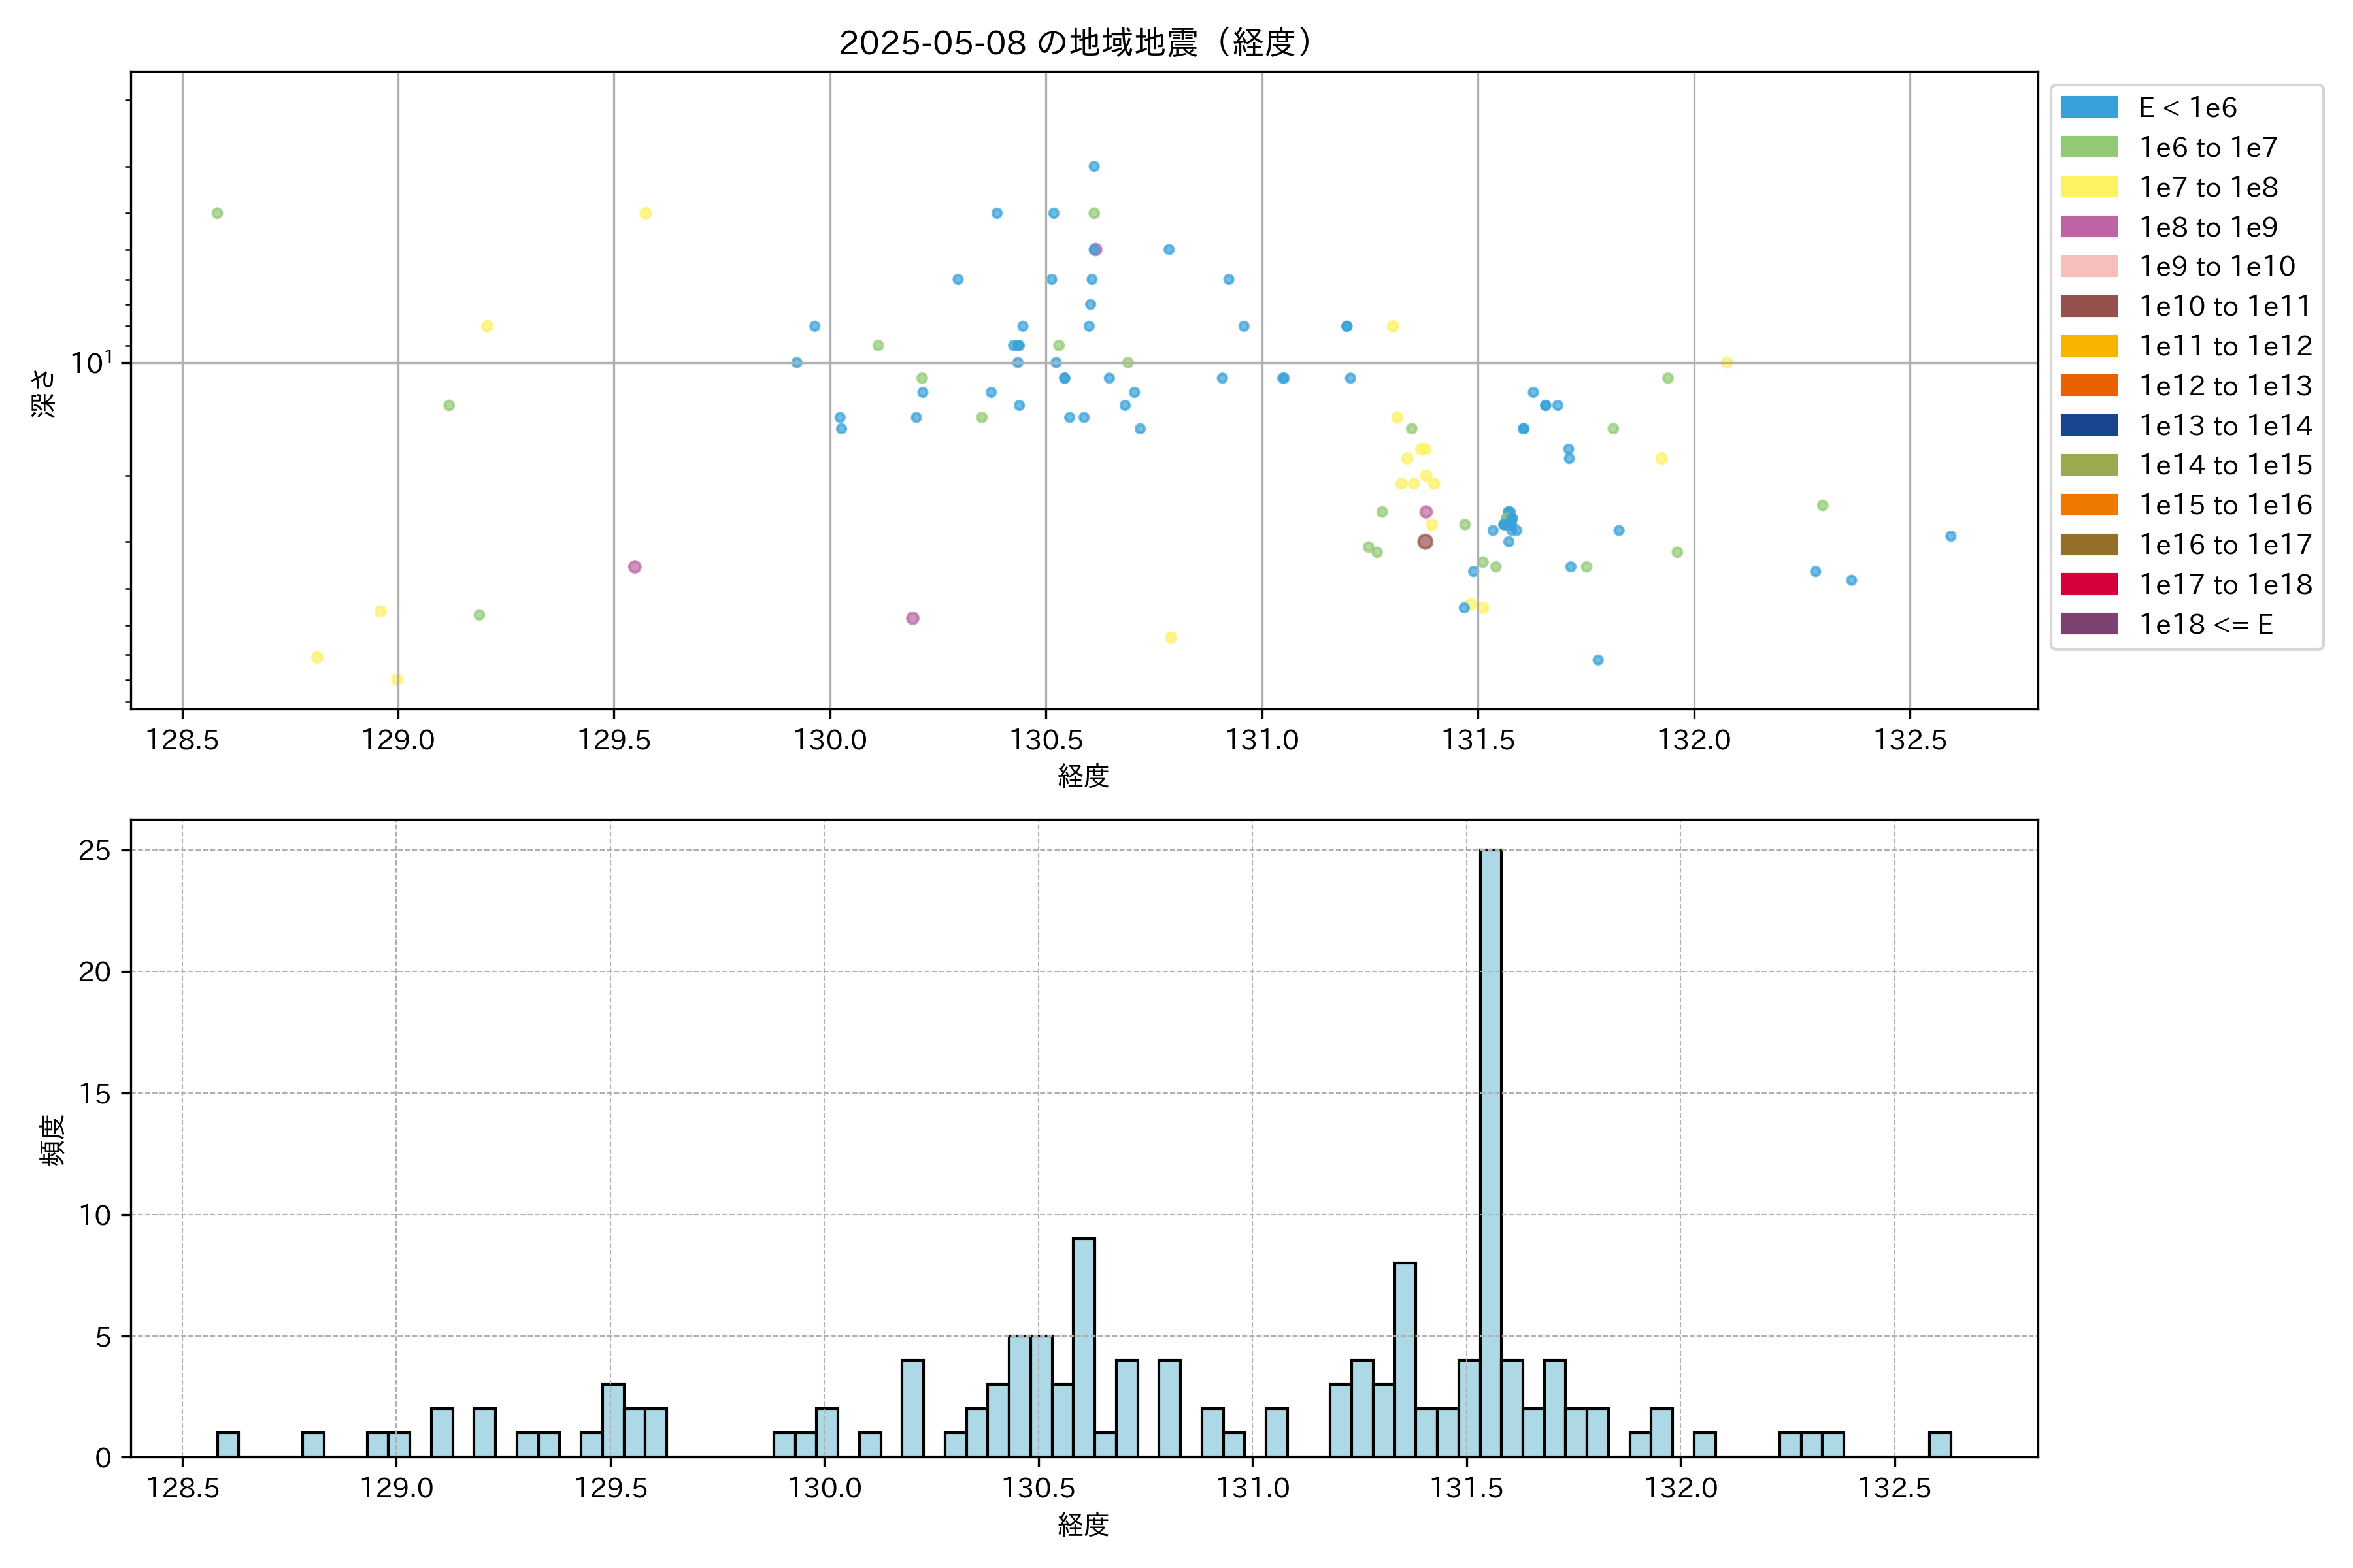
Task: Click the red 1e17 to 1e18 legend swatch
Action: (2088, 584)
